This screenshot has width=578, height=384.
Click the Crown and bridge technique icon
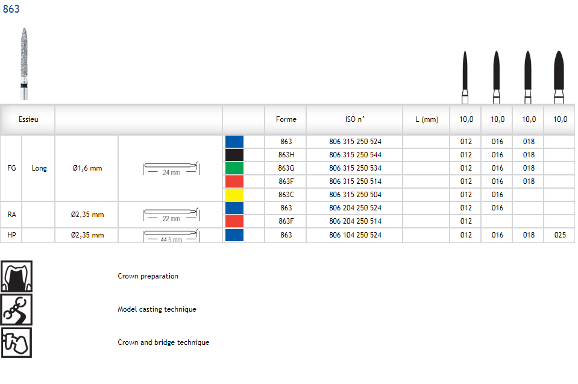tap(17, 342)
